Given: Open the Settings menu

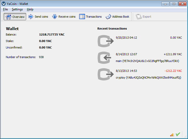Looking at the screenshot, I should point(17,9).
